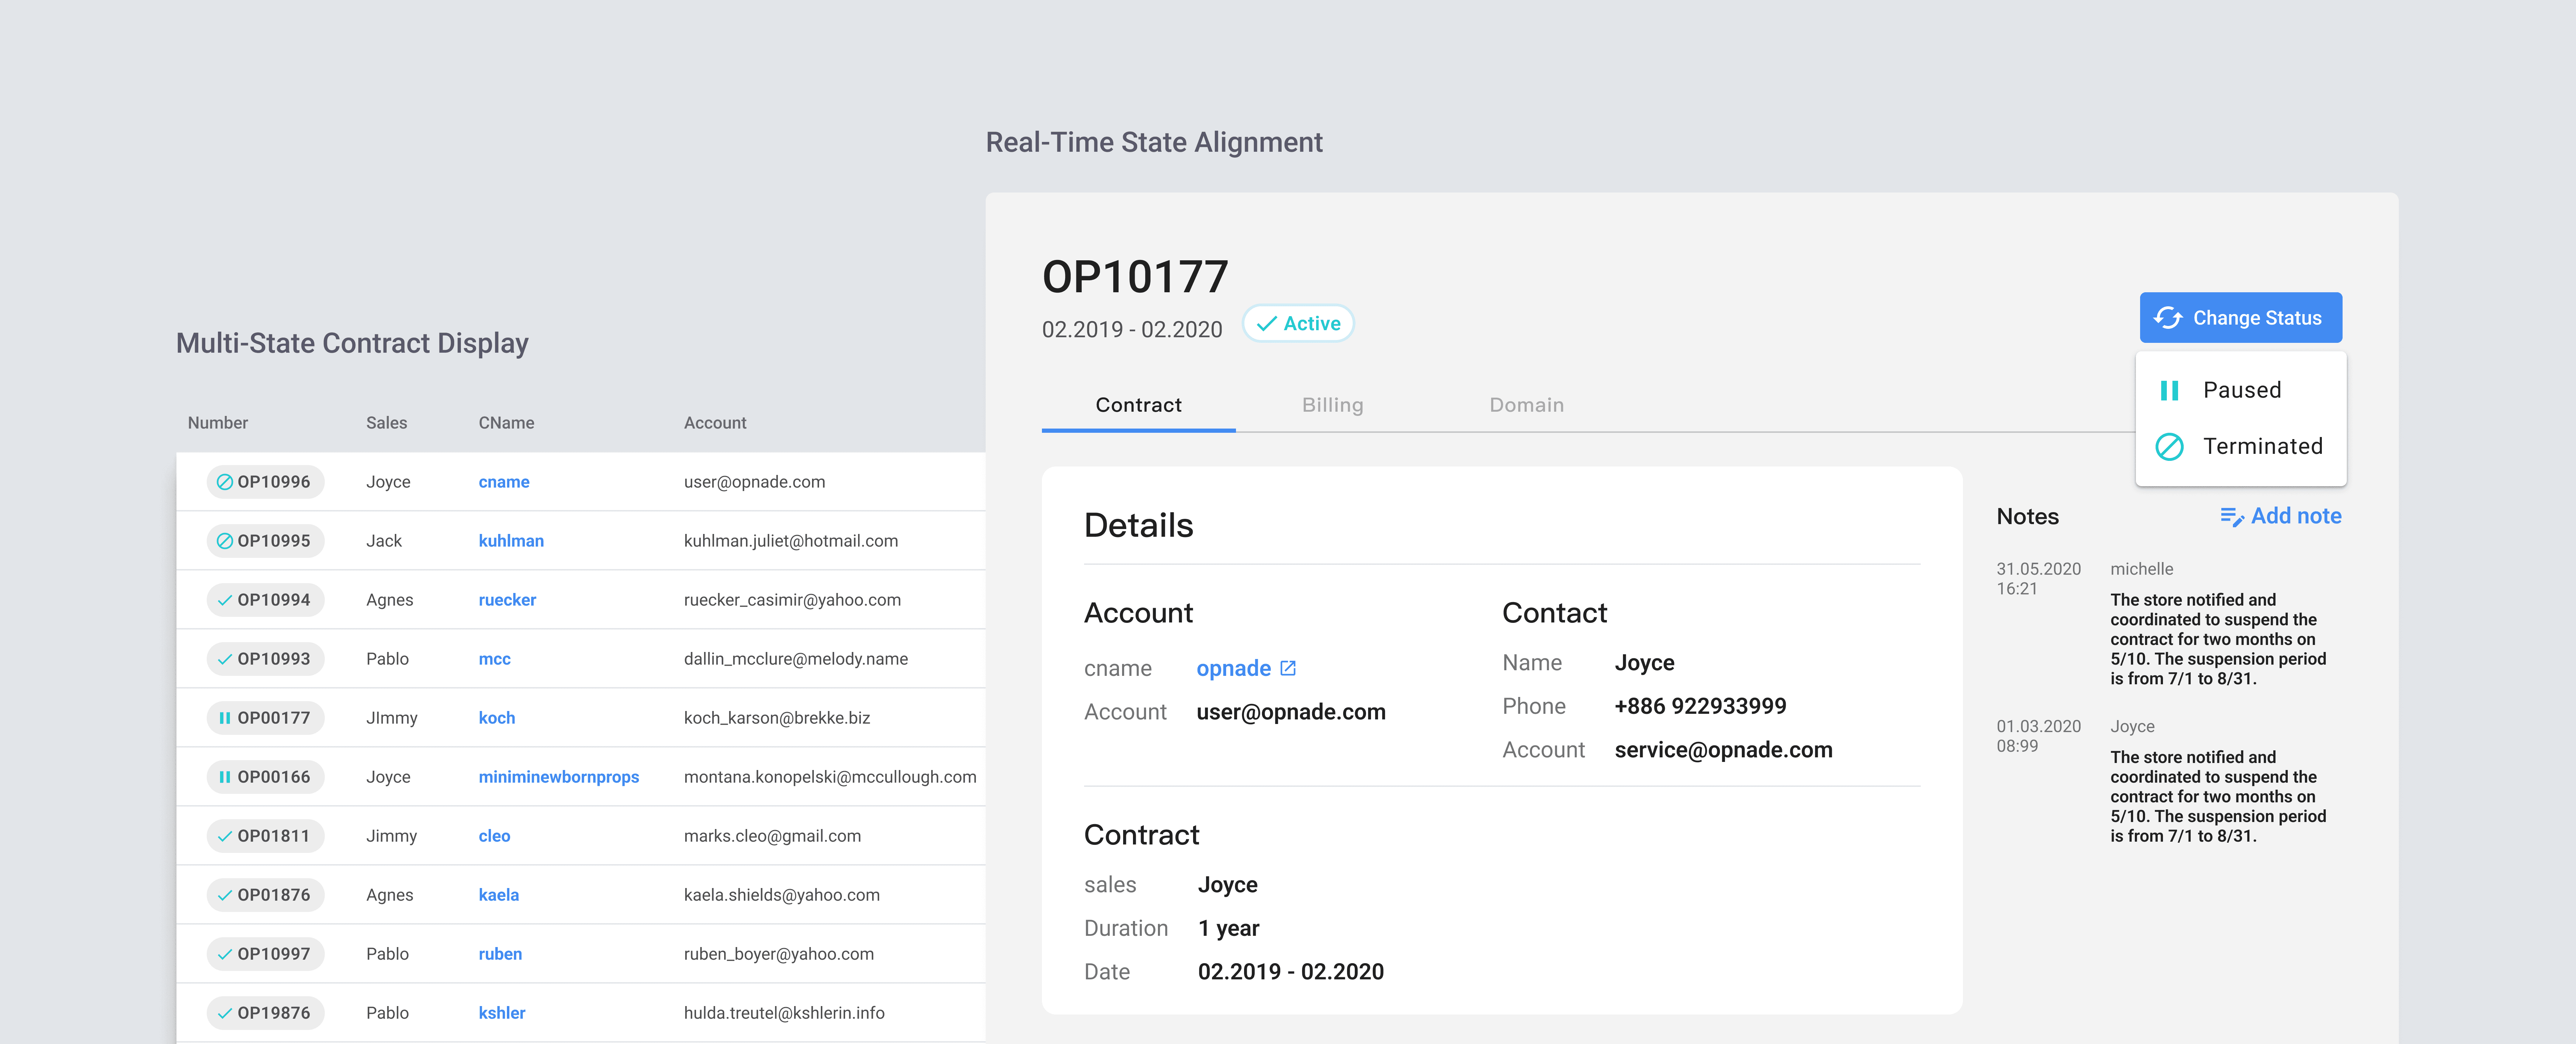Click the Add note link
Screen dimensions: 2576x1044
pyautogui.click(x=2281, y=516)
